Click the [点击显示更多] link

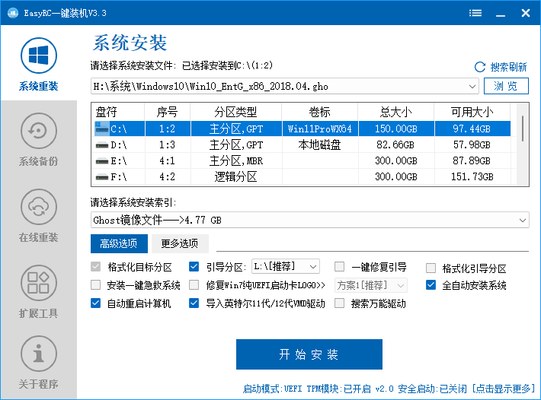[503, 389]
